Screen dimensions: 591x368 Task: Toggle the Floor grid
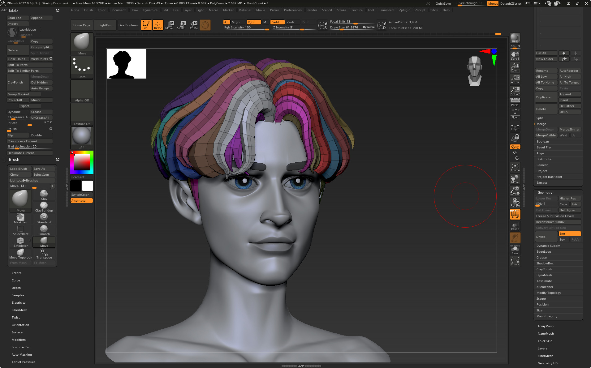(x=515, y=114)
